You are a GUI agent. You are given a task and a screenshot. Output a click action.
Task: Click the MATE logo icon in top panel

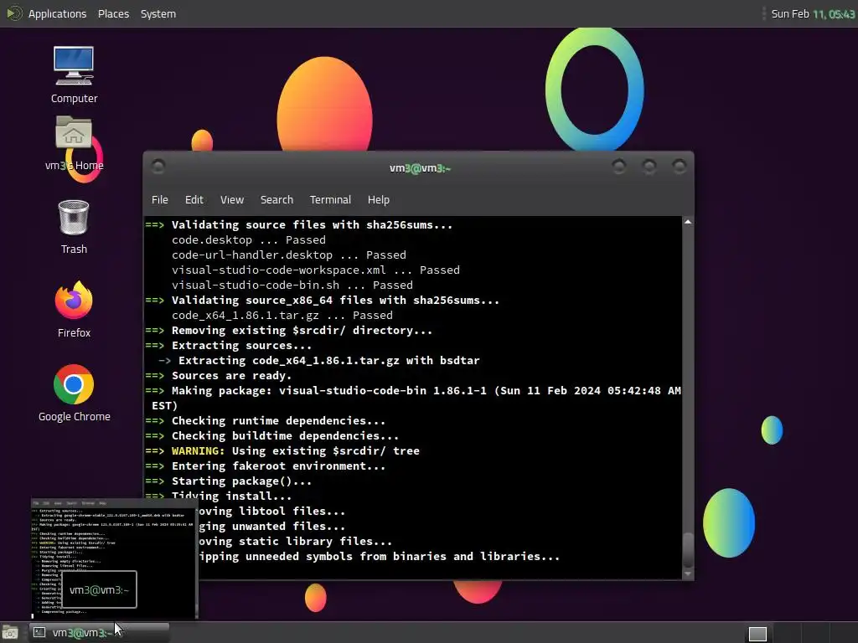tap(14, 13)
